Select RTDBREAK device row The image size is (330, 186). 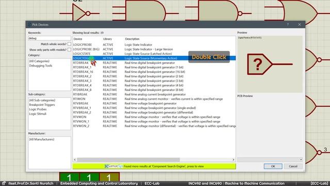154,63
